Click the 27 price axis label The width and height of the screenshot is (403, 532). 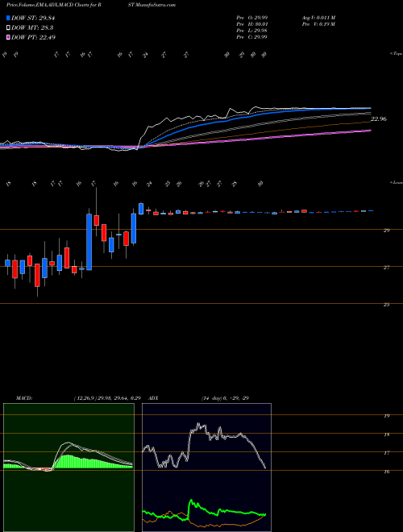click(x=386, y=268)
